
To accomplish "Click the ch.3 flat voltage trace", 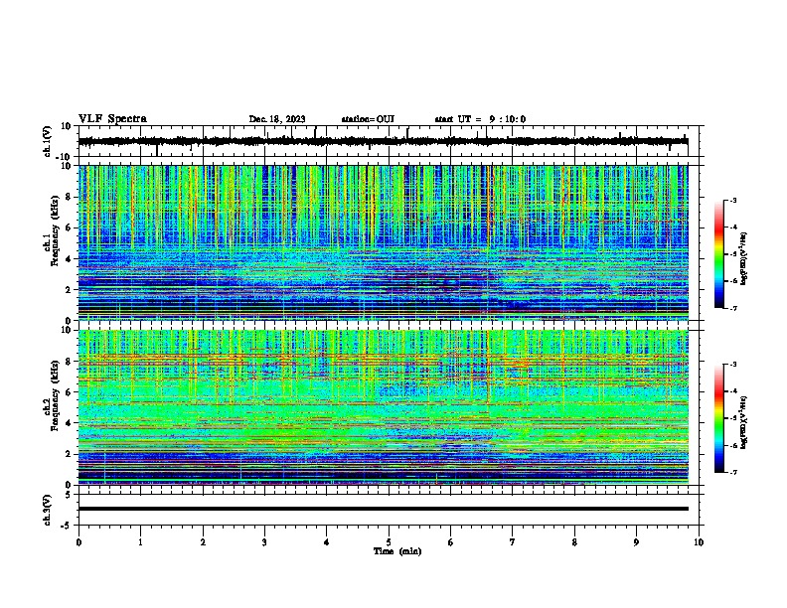I will point(383,509).
